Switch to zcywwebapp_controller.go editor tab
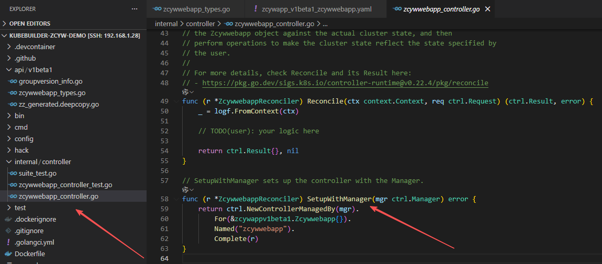The width and height of the screenshot is (602, 264). tap(441, 9)
